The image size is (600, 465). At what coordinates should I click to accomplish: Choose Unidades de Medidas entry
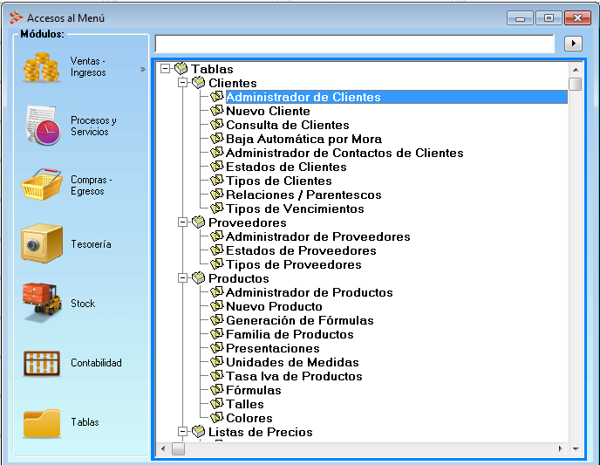[292, 362]
